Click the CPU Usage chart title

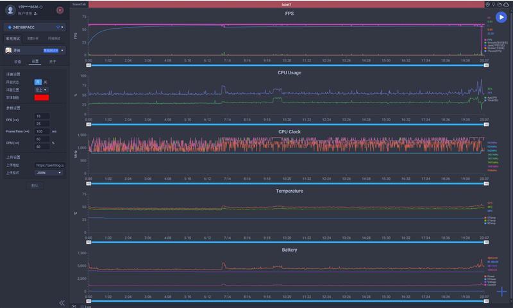pos(289,72)
